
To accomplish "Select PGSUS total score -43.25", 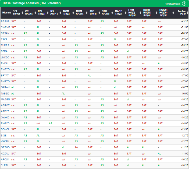I will (184, 22).
